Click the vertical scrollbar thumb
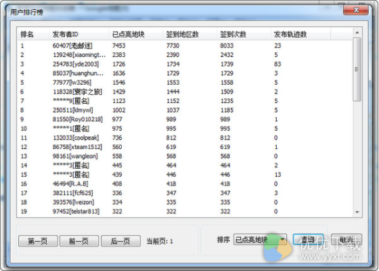 (357, 69)
